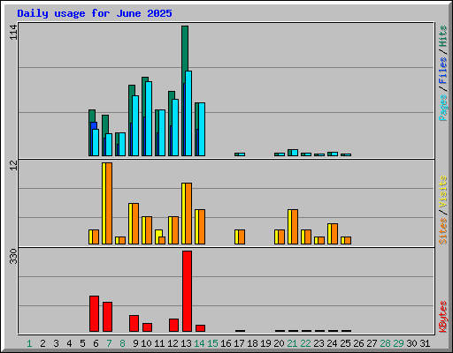Click the y-axis value '12'
453x353 pixels.
tap(13, 165)
